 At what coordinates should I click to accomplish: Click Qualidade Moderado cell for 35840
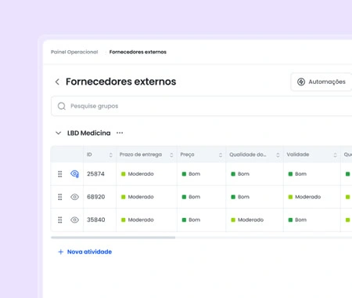255,220
